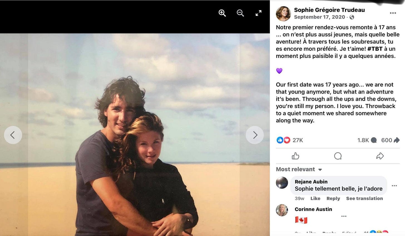This screenshot has height=236, width=405.
Task: Enter fullscreen photo view
Action: (258, 13)
